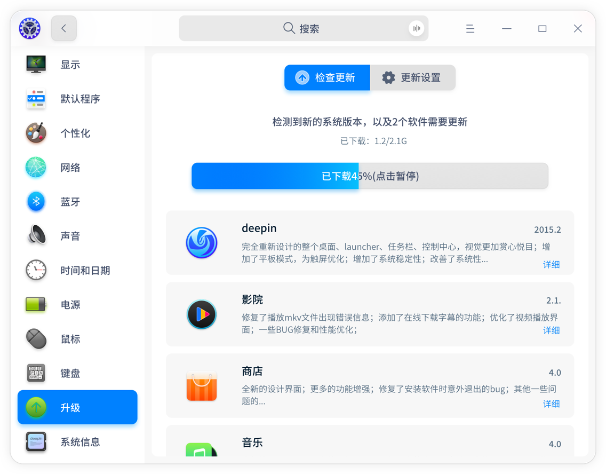Click the 已下载：1.2/2.1G status text
This screenshot has width=606, height=474.
pyautogui.click(x=373, y=141)
